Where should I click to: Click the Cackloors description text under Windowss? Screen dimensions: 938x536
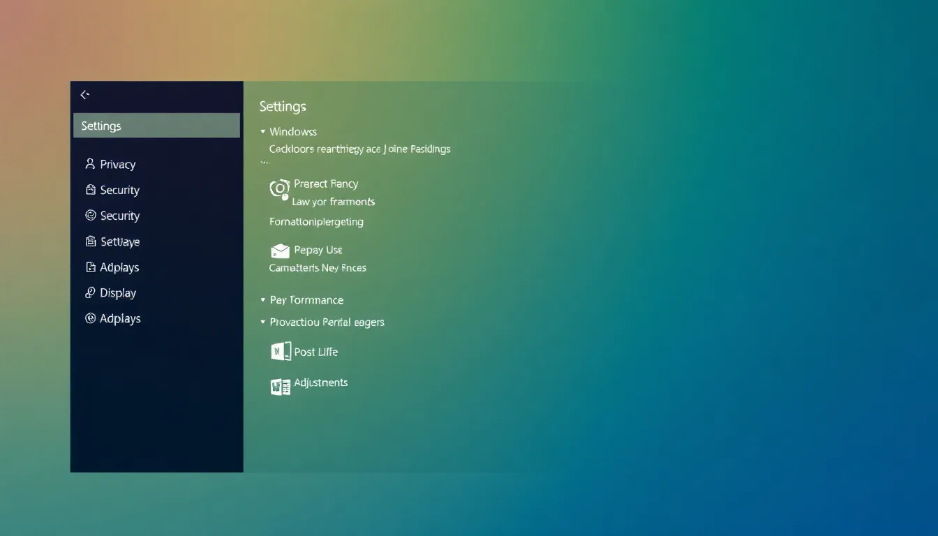[359, 149]
